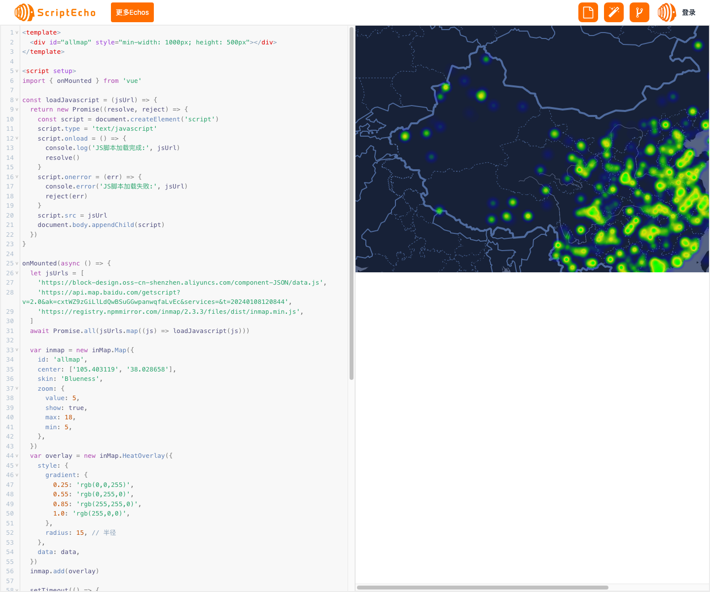Fold inMap.Map config at line 33
710x592 pixels.
(17, 350)
